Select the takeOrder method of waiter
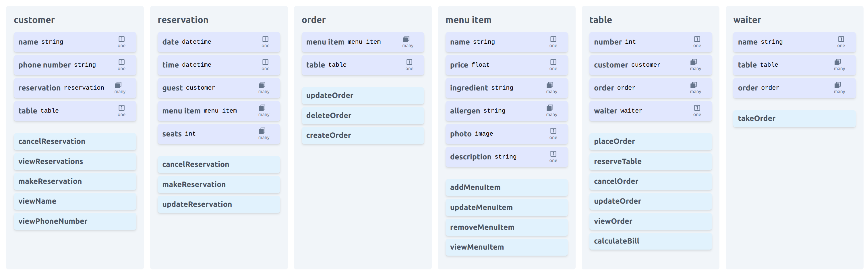Image resolution: width=867 pixels, height=274 pixels. [794, 119]
